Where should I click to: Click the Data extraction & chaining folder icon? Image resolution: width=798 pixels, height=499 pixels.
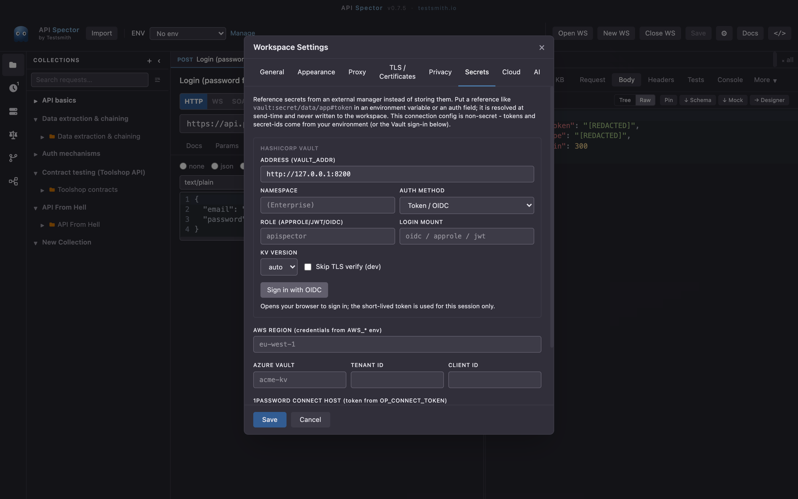click(x=52, y=136)
